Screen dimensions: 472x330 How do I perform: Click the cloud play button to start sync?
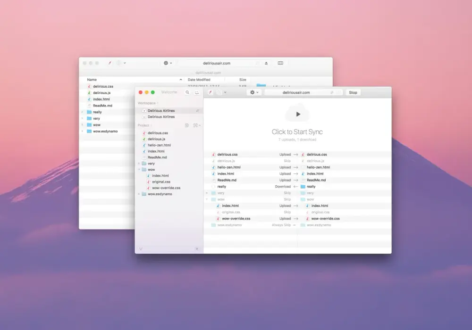tap(297, 114)
